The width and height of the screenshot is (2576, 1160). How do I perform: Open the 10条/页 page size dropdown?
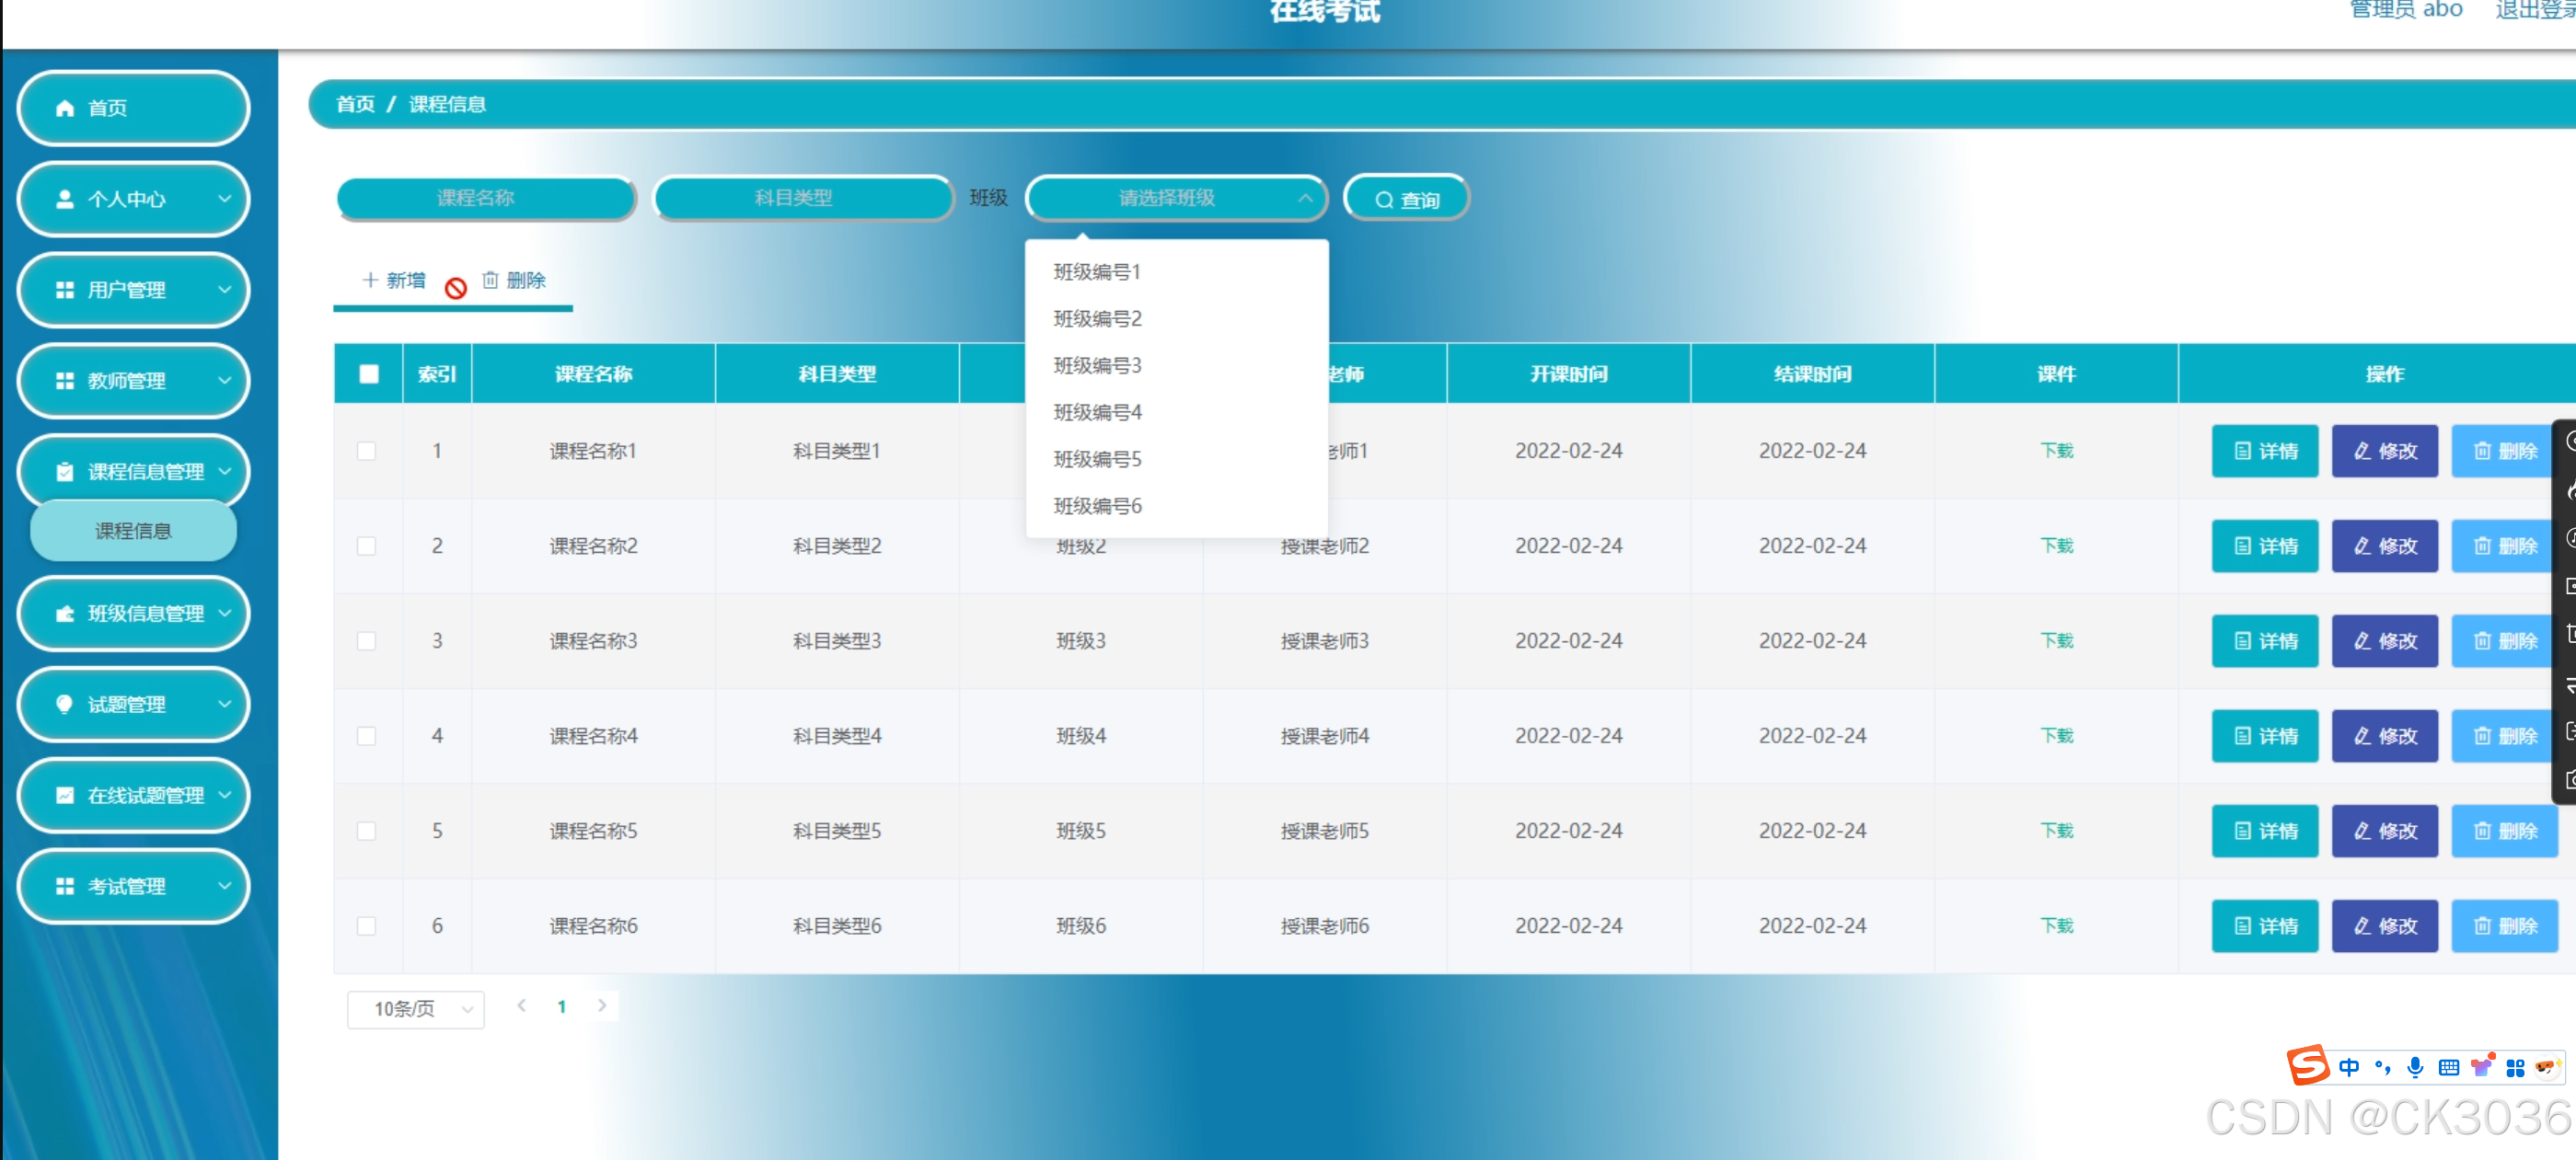pyautogui.click(x=415, y=1009)
